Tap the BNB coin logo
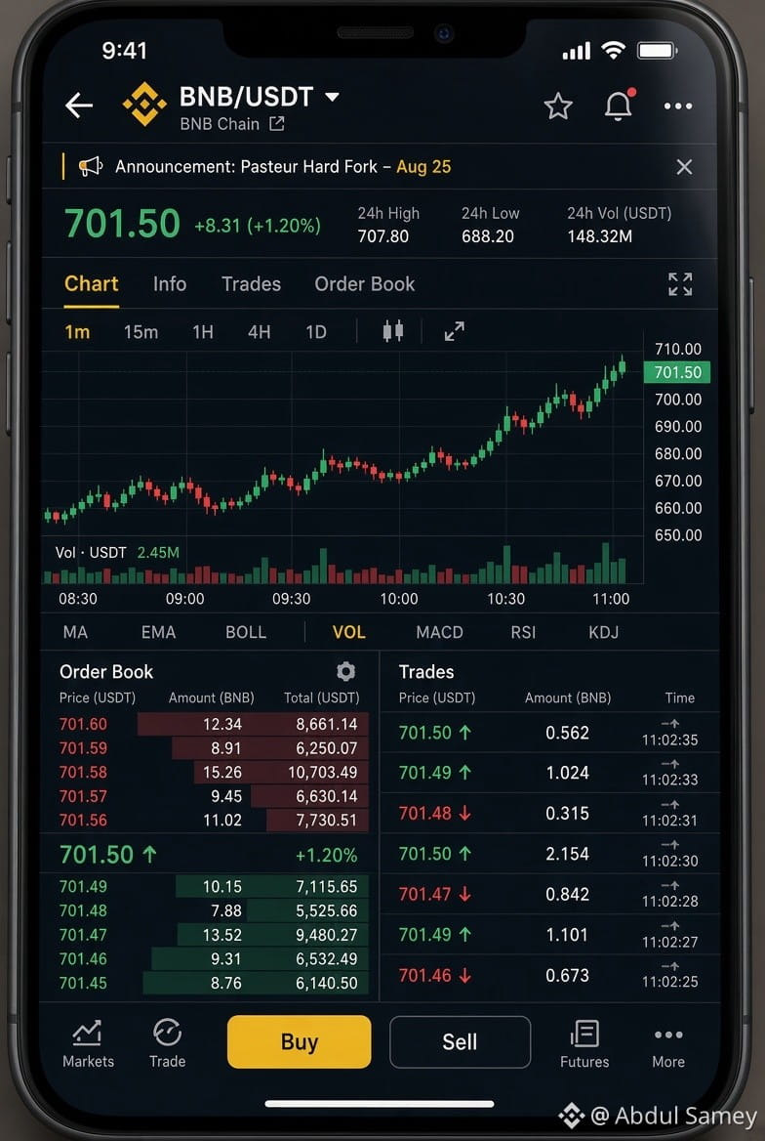This screenshot has width=765, height=1141. [x=144, y=105]
